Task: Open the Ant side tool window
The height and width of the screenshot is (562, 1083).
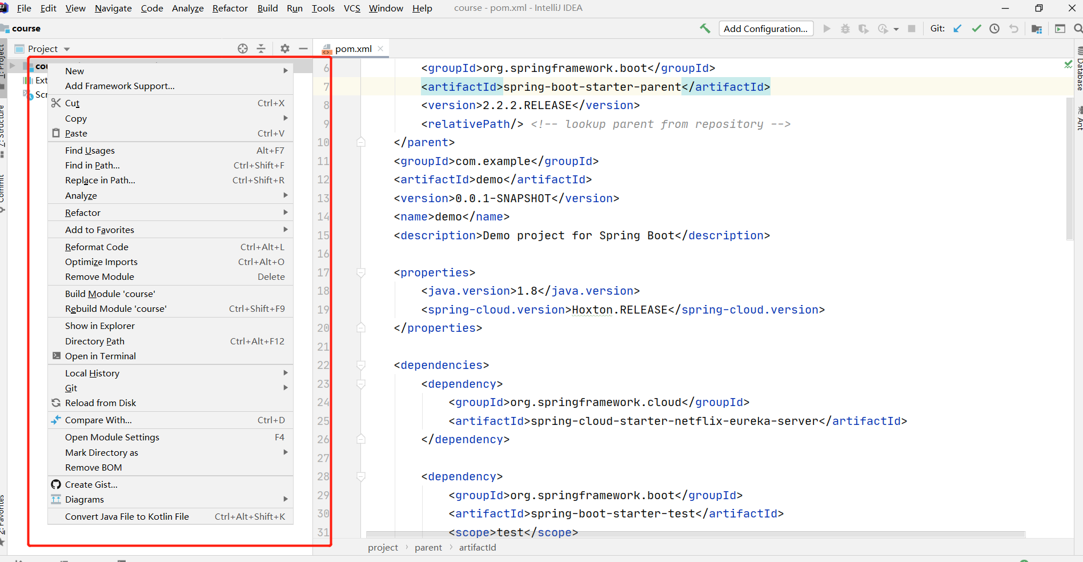Action: pyautogui.click(x=1080, y=119)
